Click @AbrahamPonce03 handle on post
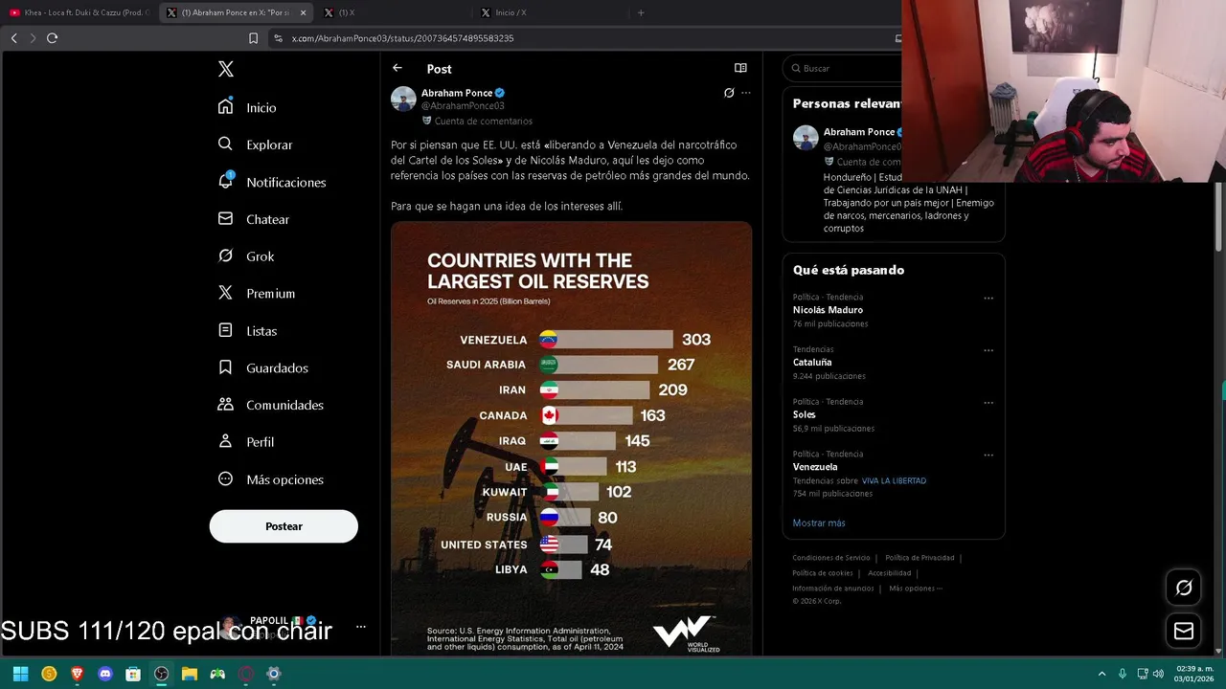This screenshot has width=1226, height=689. point(463,105)
